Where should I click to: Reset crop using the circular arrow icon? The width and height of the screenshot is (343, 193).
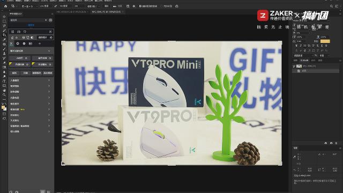[177, 6]
